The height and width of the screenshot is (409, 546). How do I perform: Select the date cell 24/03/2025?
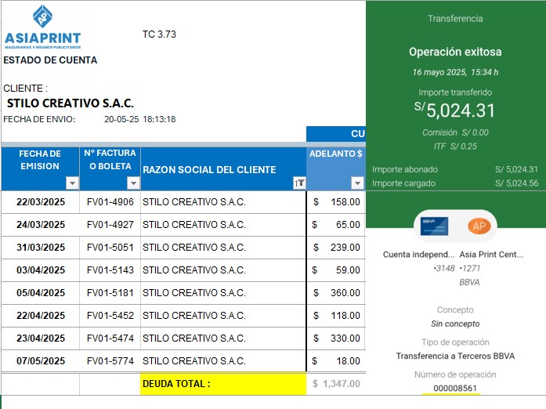40,225
